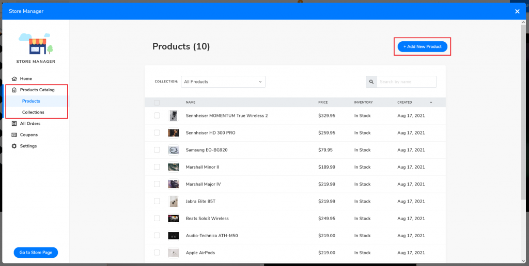Click the Go to Store Page button
This screenshot has height=266, width=529.
36,253
